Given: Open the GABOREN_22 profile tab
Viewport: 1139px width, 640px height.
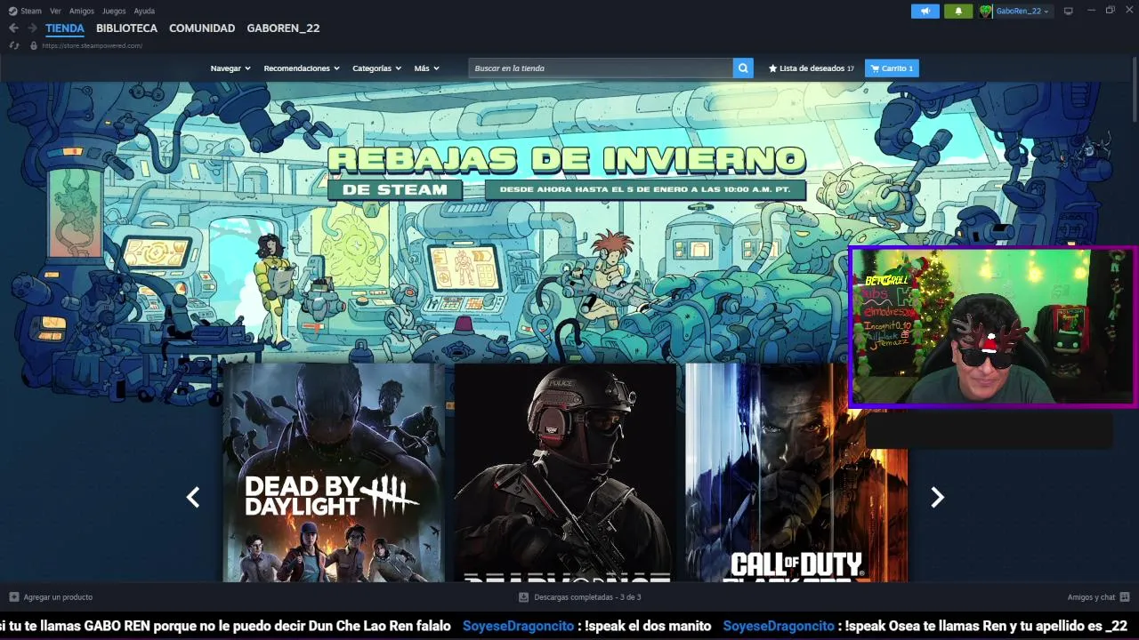Looking at the screenshot, I should point(283,28).
